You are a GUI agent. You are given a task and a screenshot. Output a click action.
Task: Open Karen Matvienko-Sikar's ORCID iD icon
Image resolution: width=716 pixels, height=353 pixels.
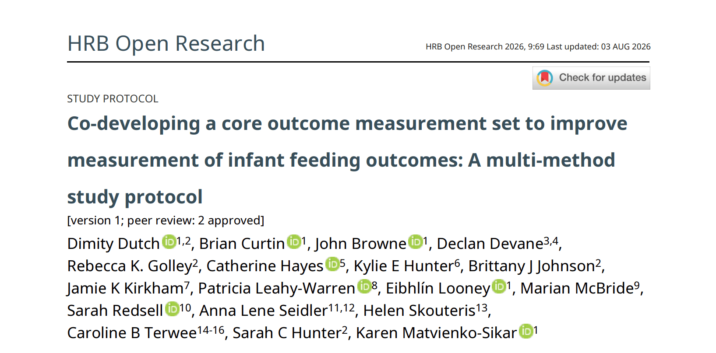point(526,331)
